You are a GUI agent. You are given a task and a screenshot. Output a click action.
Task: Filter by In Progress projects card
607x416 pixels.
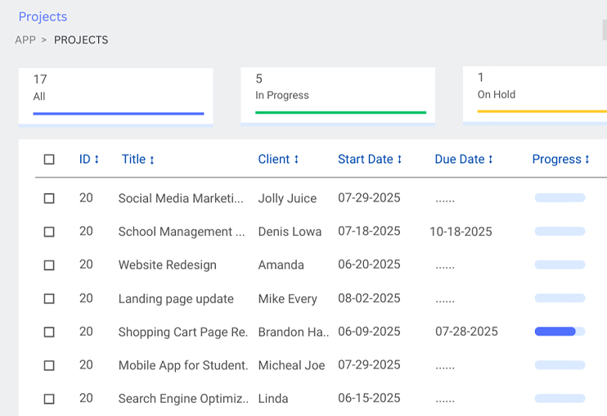pyautogui.click(x=337, y=96)
